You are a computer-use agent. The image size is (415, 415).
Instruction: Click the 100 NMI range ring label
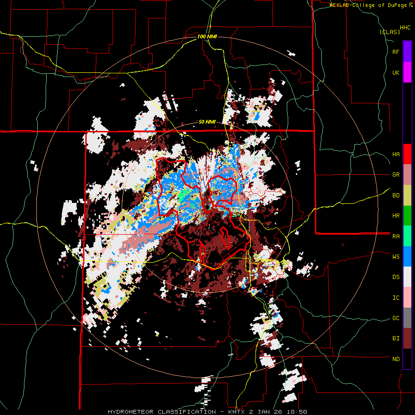(207, 36)
